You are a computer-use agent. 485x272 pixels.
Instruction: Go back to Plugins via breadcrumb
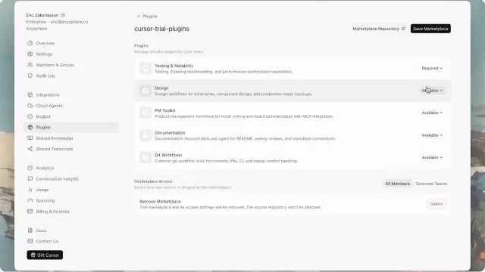(147, 16)
